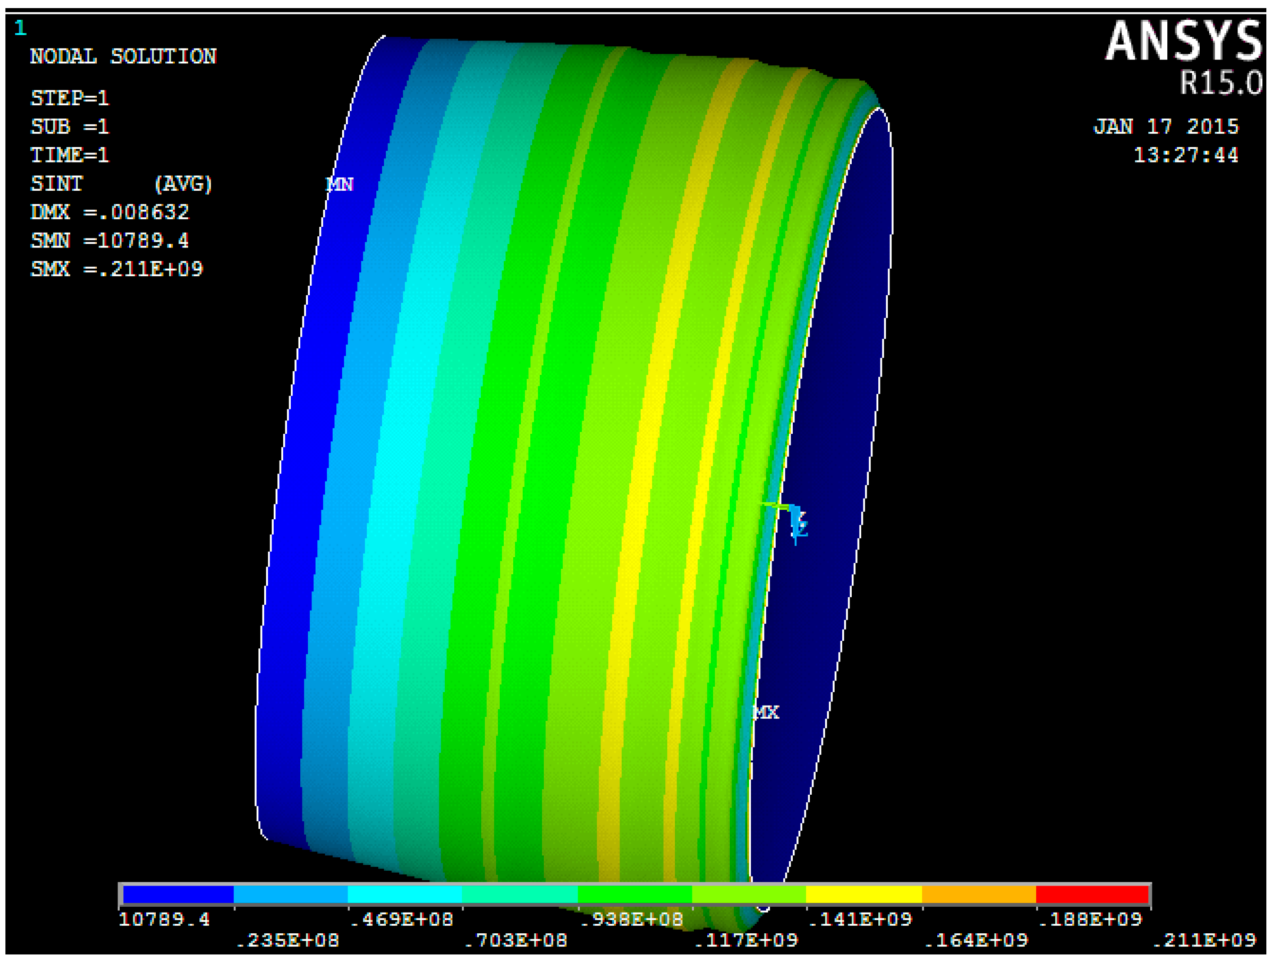Select the yellow legend color band
This screenshot has width=1274, height=963.
pos(863,895)
